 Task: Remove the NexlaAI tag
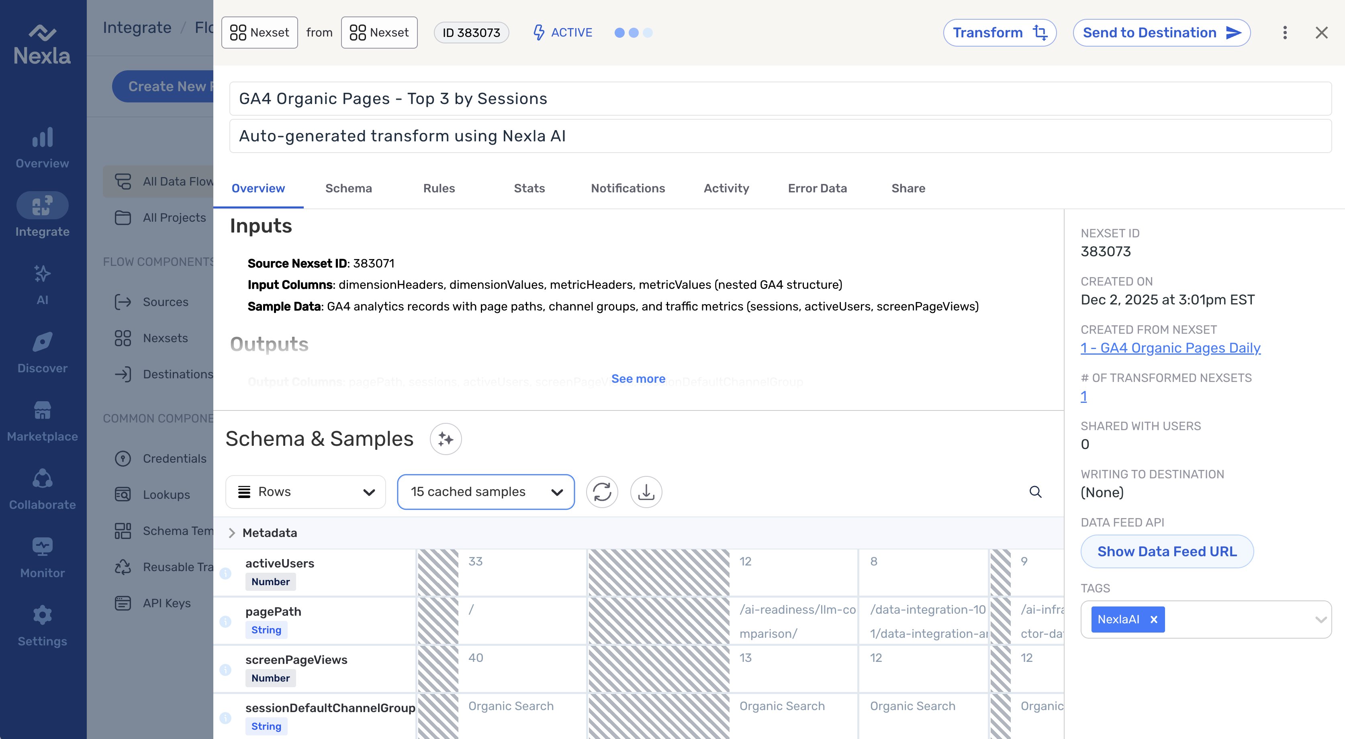pos(1154,619)
